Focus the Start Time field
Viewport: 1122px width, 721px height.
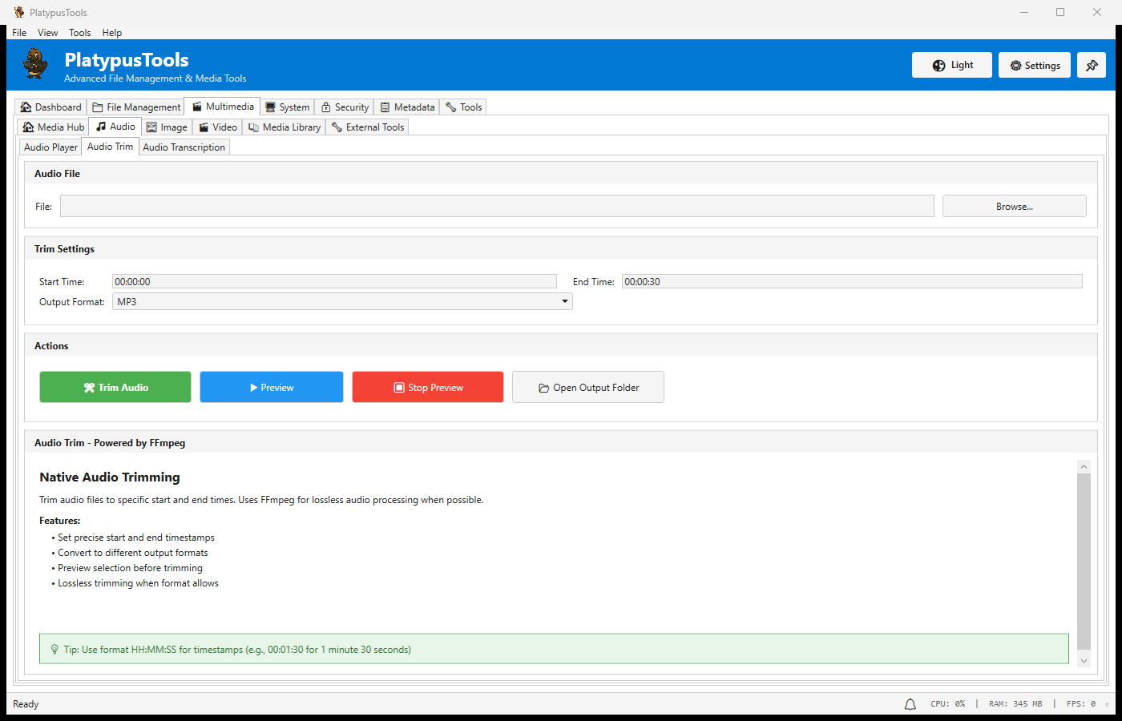coord(334,282)
